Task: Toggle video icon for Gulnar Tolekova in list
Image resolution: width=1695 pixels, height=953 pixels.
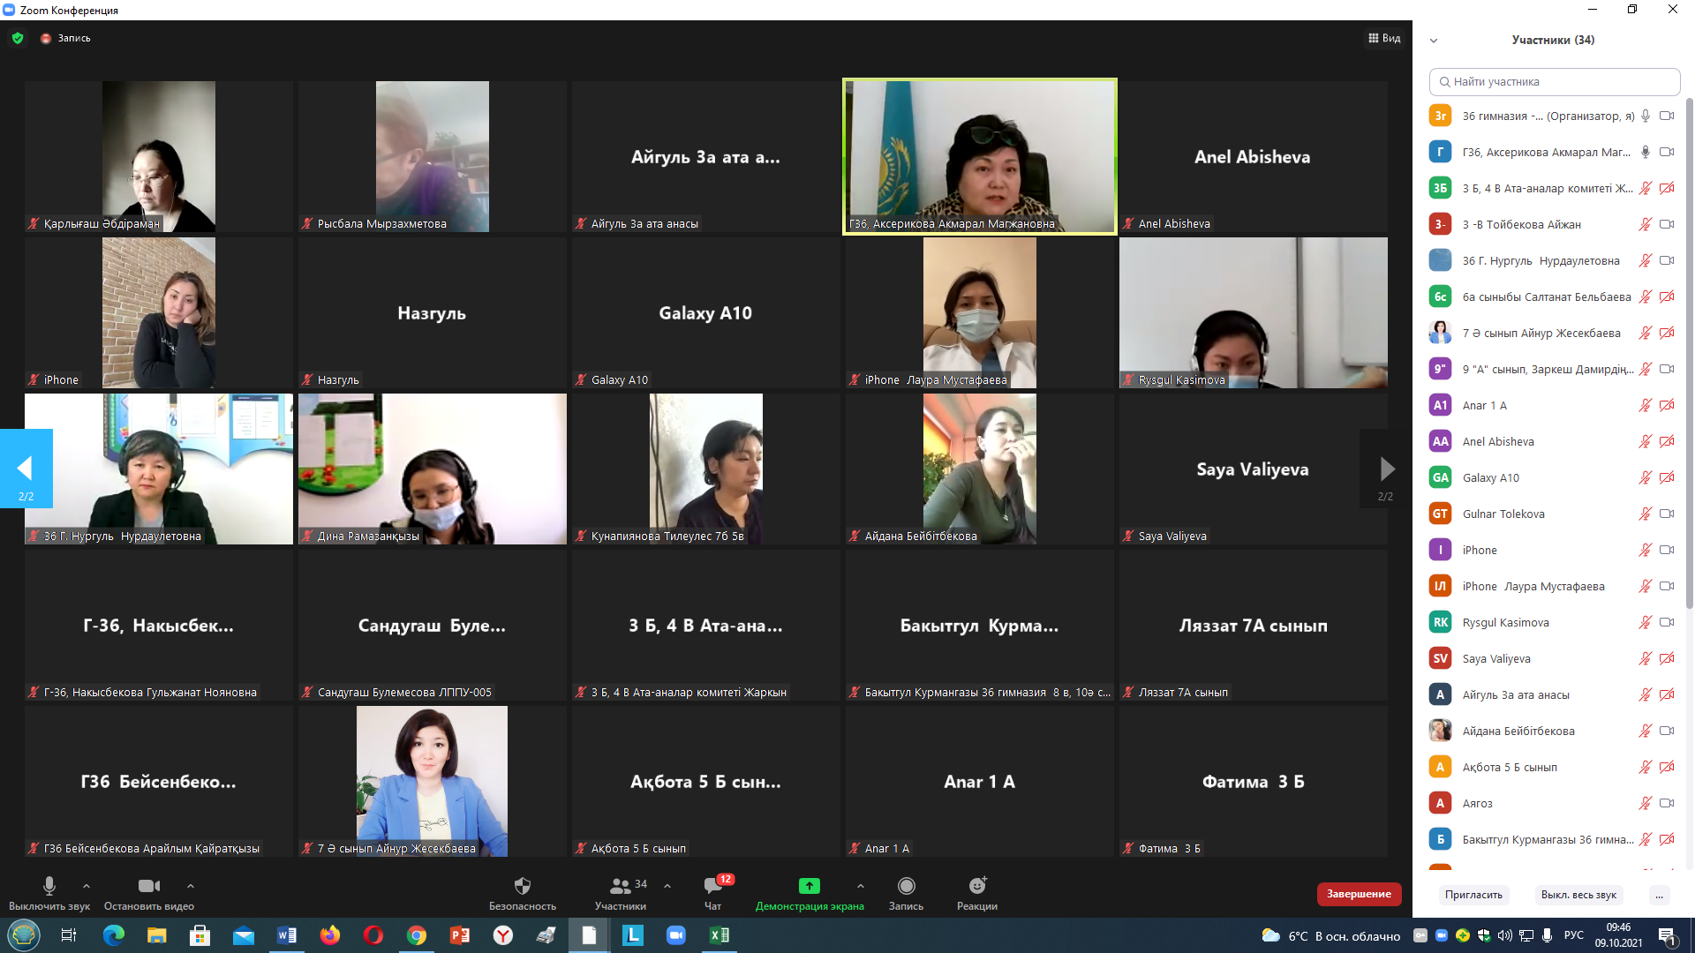Action: pyautogui.click(x=1666, y=514)
